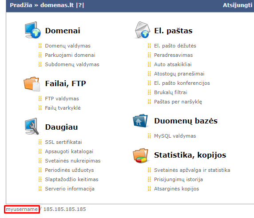Open Atsarginės kopijos backups

point(176,189)
